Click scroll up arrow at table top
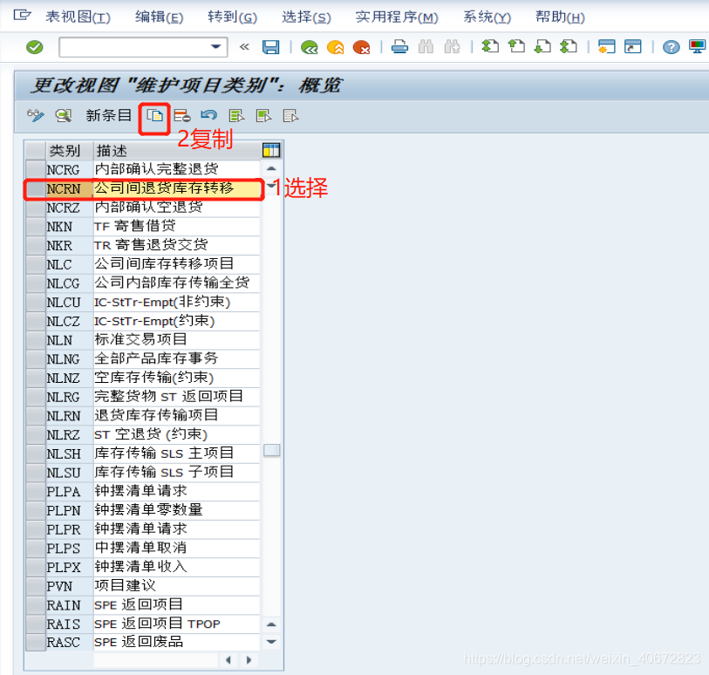The height and width of the screenshot is (675, 709). coord(271,168)
